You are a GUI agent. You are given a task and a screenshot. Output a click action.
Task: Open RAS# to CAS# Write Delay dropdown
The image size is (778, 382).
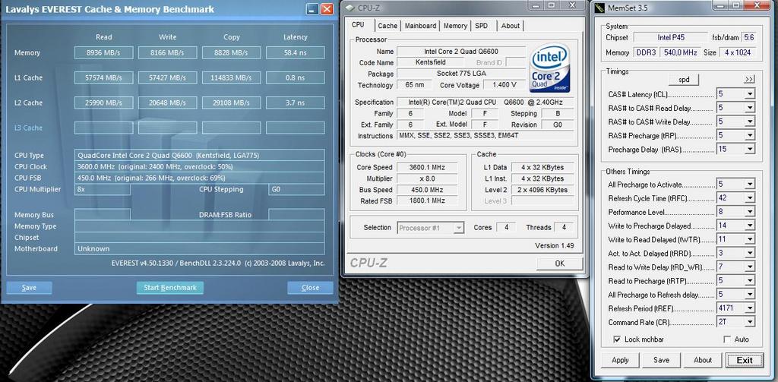[x=749, y=122]
